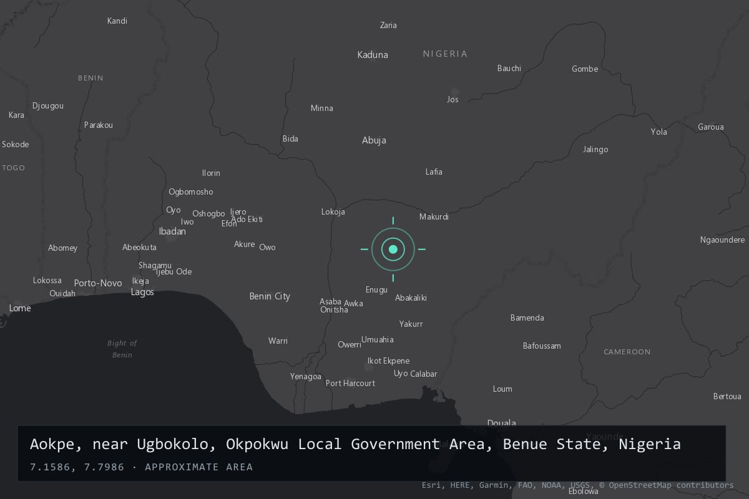Click the Bafoussam label

click(542, 346)
